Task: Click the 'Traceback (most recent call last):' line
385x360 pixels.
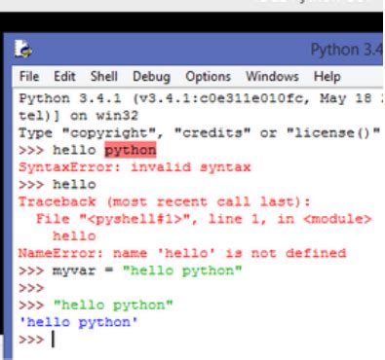Action: click(164, 201)
